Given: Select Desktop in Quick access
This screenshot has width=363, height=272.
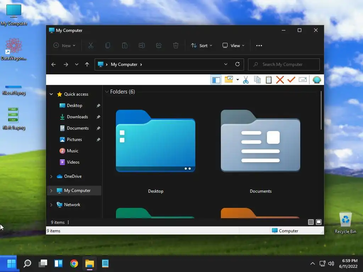Looking at the screenshot, I should [74, 106].
